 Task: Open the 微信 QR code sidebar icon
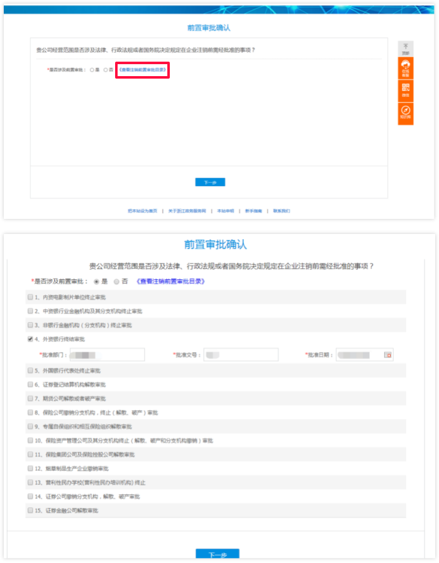[x=406, y=91]
